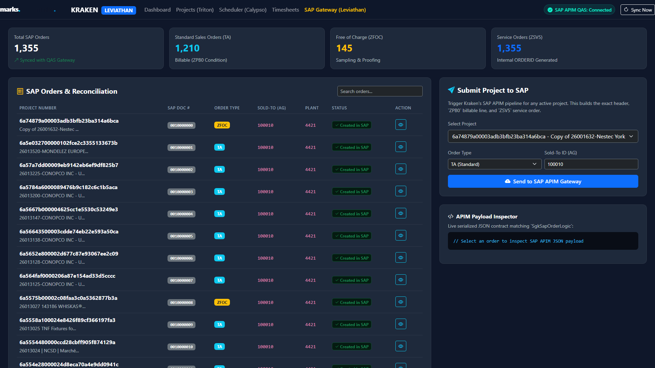View order 6a5652e800002d677c87e93067ee2c09 eye button

tap(401, 258)
